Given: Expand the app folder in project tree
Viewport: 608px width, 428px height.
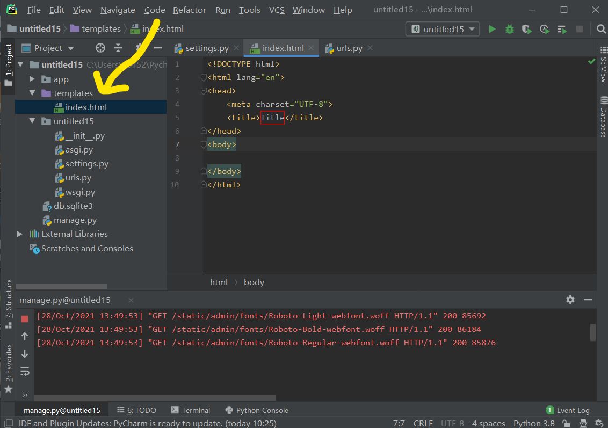Looking at the screenshot, I should (x=32, y=79).
